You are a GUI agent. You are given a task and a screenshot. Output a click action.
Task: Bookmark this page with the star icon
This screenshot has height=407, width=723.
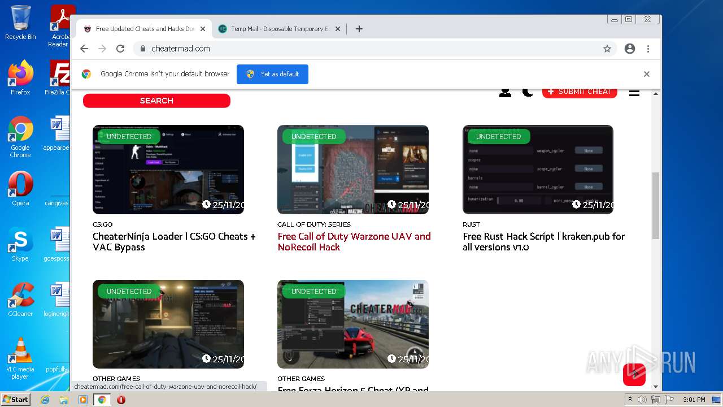(607, 49)
